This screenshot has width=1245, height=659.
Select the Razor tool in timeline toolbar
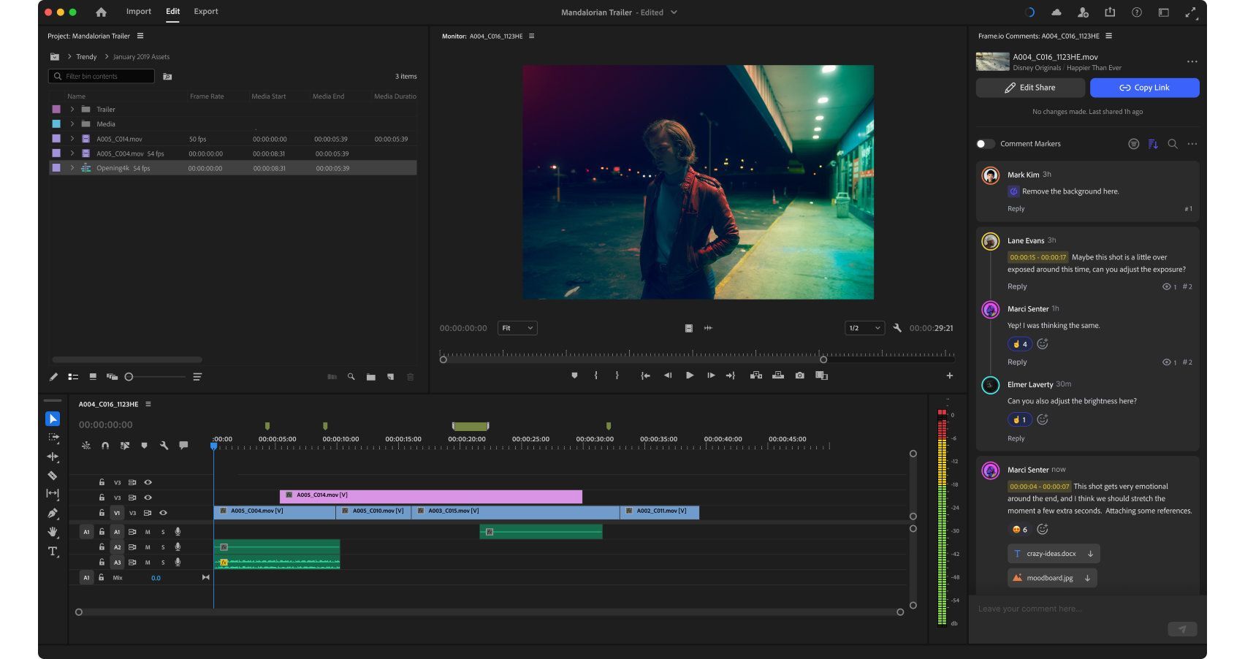tap(53, 476)
